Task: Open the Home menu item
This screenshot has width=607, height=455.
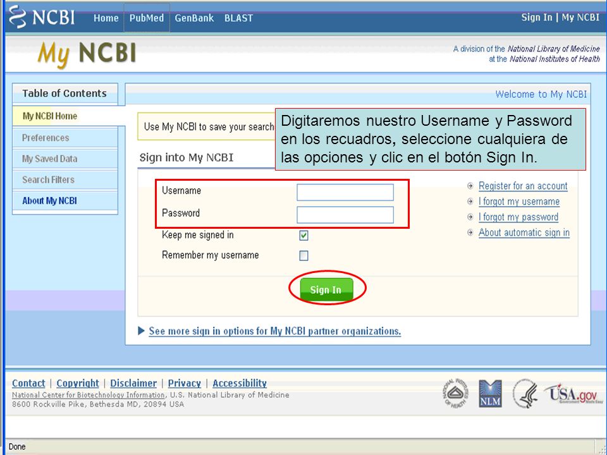Action: click(106, 18)
